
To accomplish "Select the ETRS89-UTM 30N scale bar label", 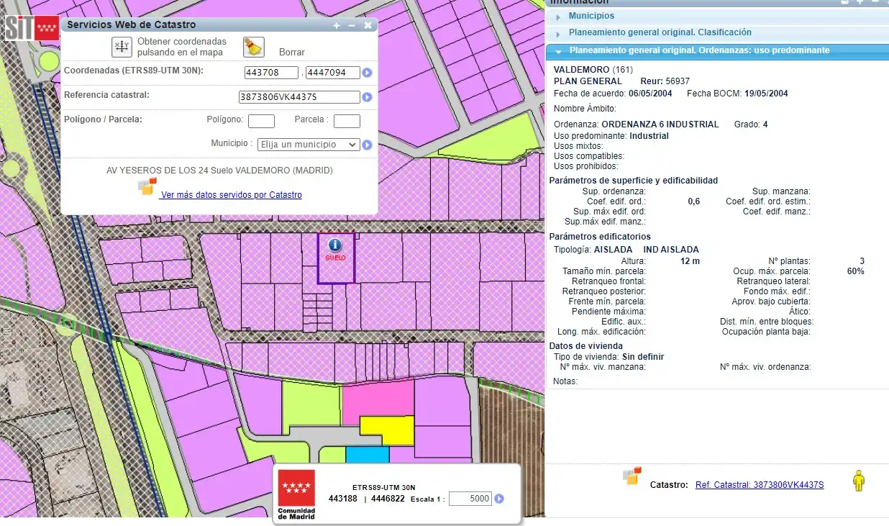I will point(383,488).
